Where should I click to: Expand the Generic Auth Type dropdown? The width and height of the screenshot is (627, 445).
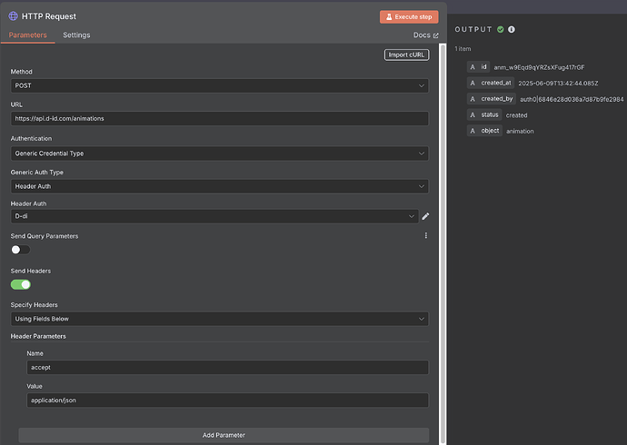(220, 186)
